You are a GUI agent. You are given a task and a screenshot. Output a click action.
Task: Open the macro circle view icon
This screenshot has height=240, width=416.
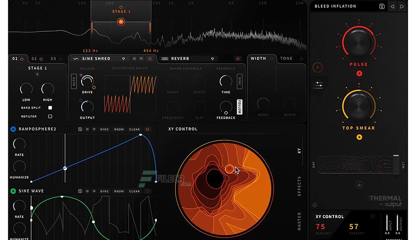[x=317, y=67]
